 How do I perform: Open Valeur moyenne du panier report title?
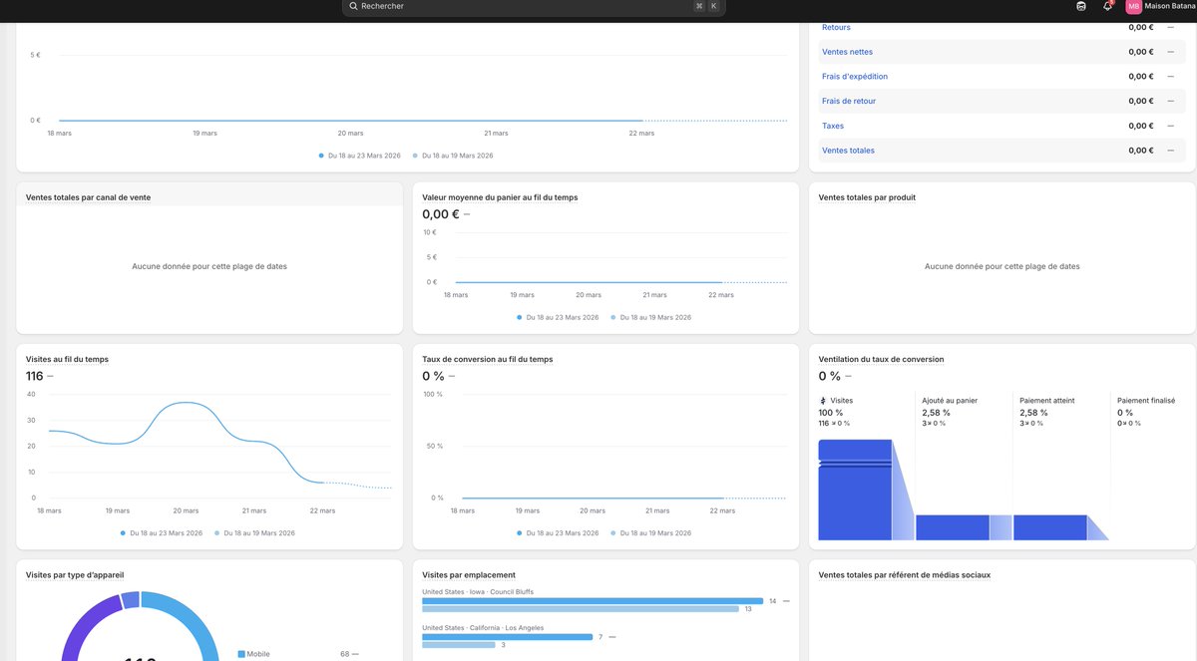tap(500, 197)
